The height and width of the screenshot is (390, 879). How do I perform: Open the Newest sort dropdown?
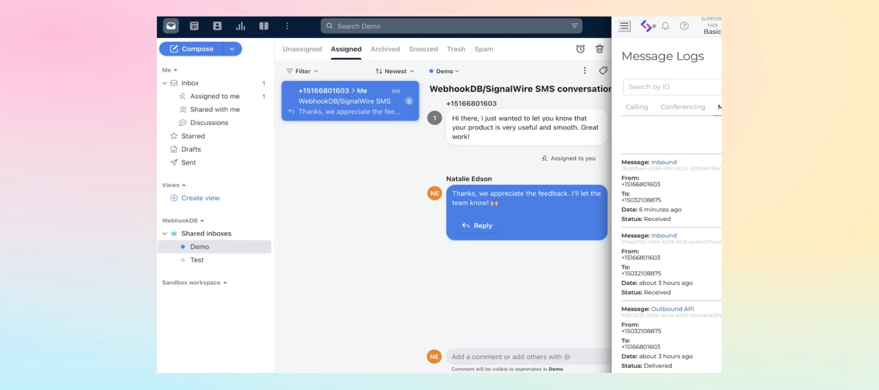pos(394,71)
